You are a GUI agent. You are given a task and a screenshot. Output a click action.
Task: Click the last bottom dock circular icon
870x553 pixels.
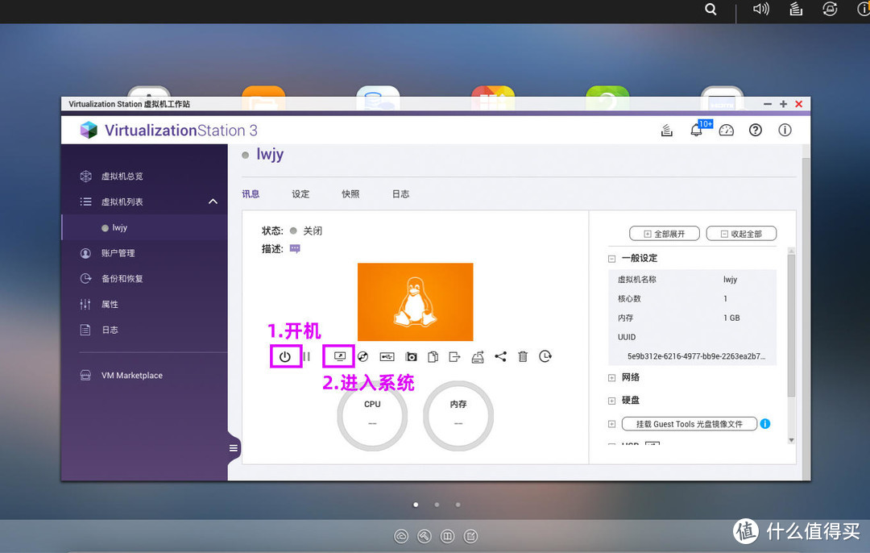470,536
